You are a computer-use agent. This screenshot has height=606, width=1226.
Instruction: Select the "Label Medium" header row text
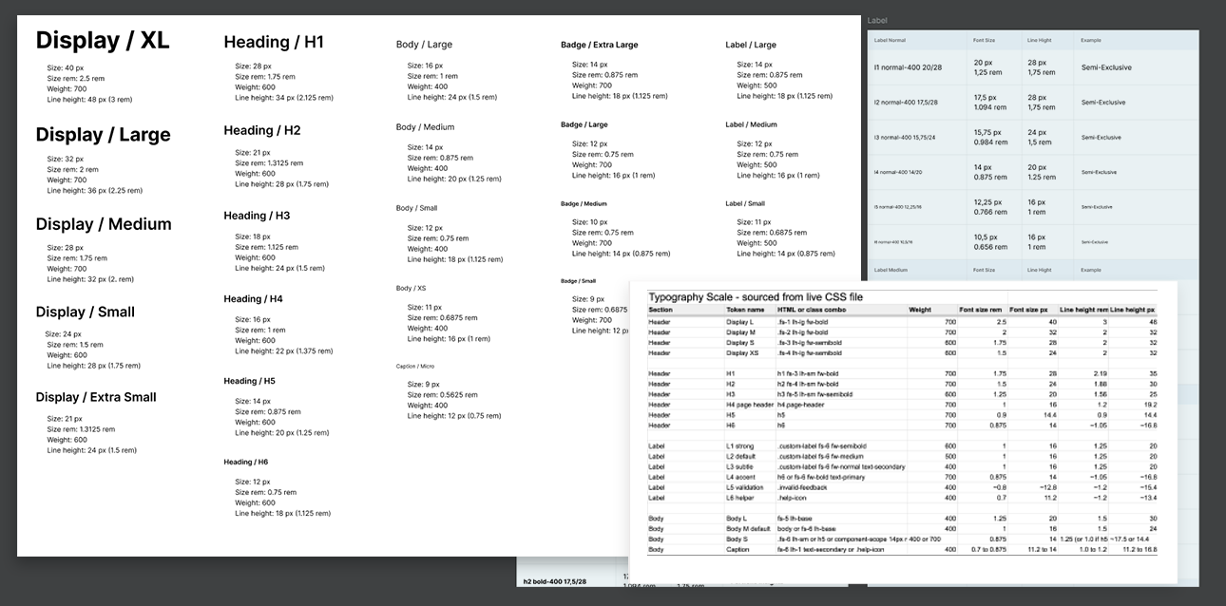coord(891,270)
